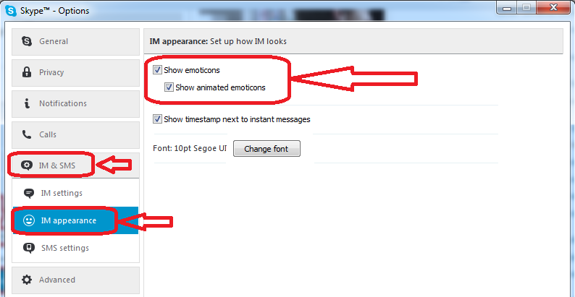
Task: Select the General section Skype icon
Action: coord(27,41)
